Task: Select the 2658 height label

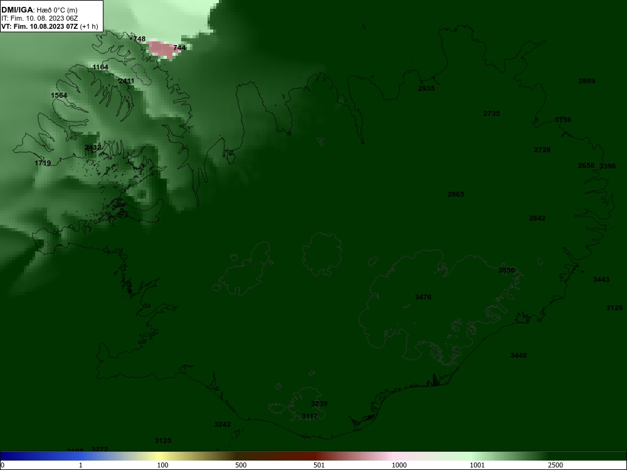Action: tap(586, 166)
